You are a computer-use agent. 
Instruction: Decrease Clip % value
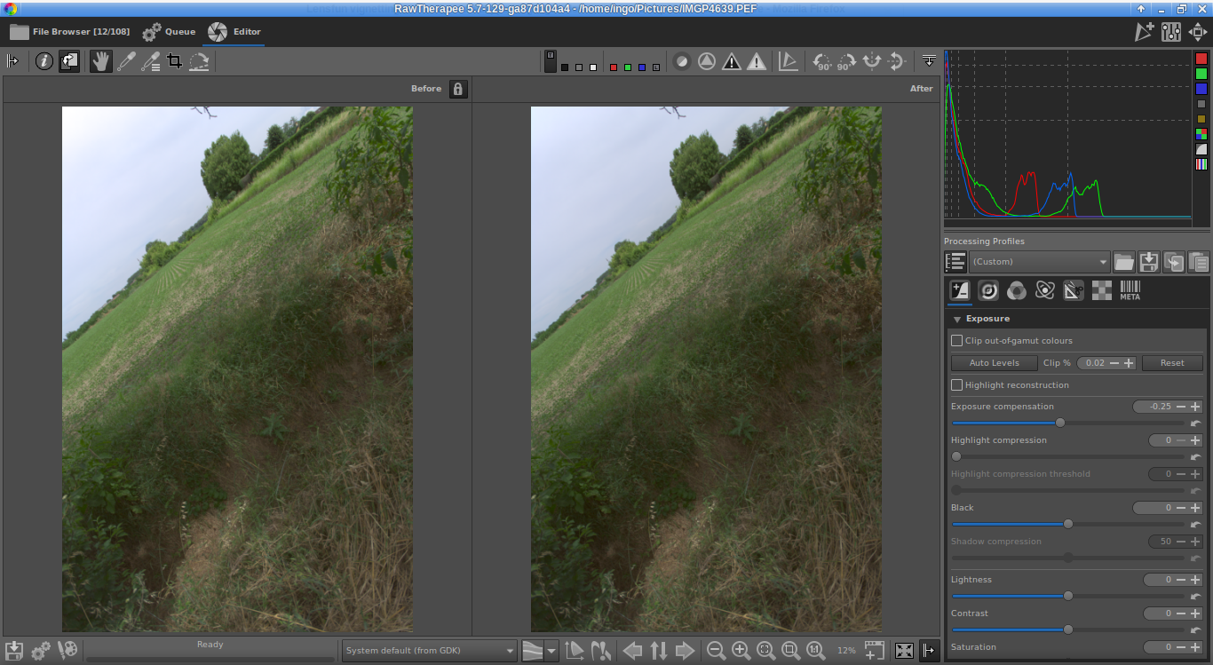click(x=1114, y=363)
